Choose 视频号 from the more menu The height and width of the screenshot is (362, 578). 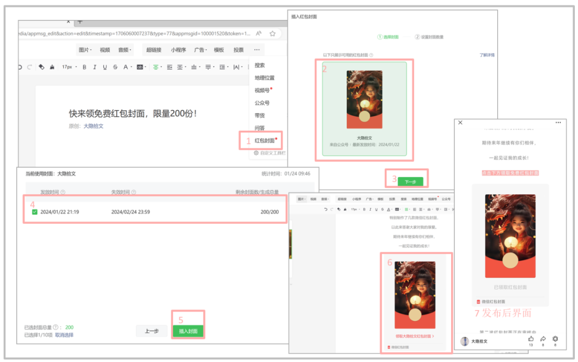[x=262, y=90]
